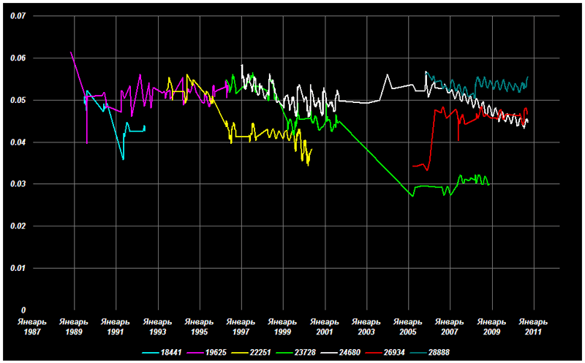Click the 0.07 y-axis value
Image resolution: width=585 pixels, height=363 pixels.
[x=18, y=16]
